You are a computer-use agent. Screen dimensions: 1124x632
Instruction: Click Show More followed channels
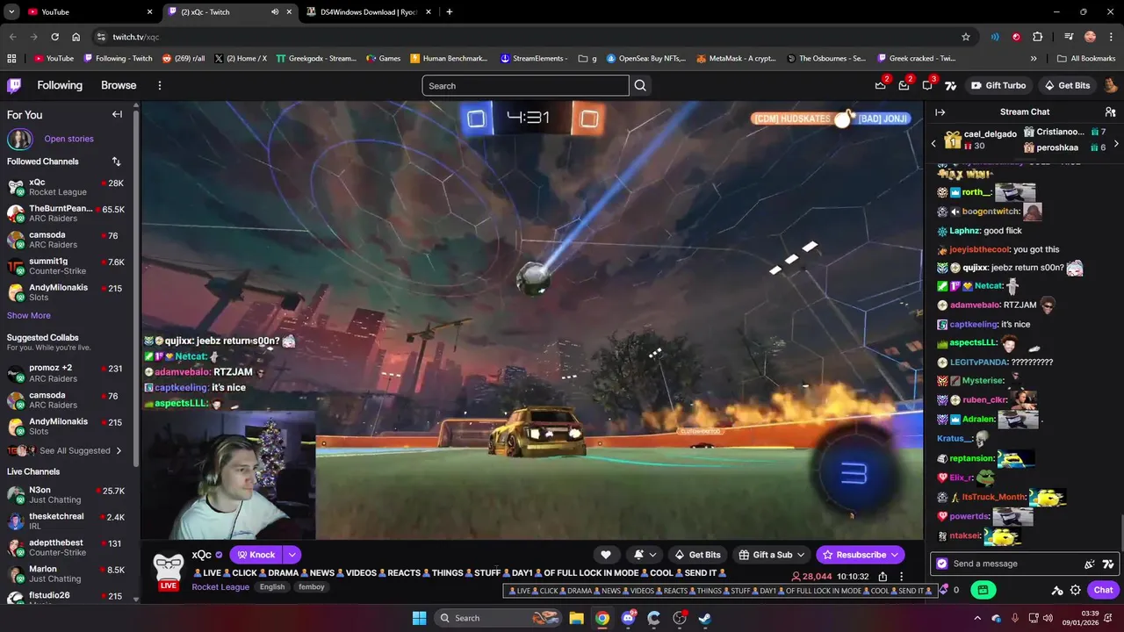coord(29,315)
